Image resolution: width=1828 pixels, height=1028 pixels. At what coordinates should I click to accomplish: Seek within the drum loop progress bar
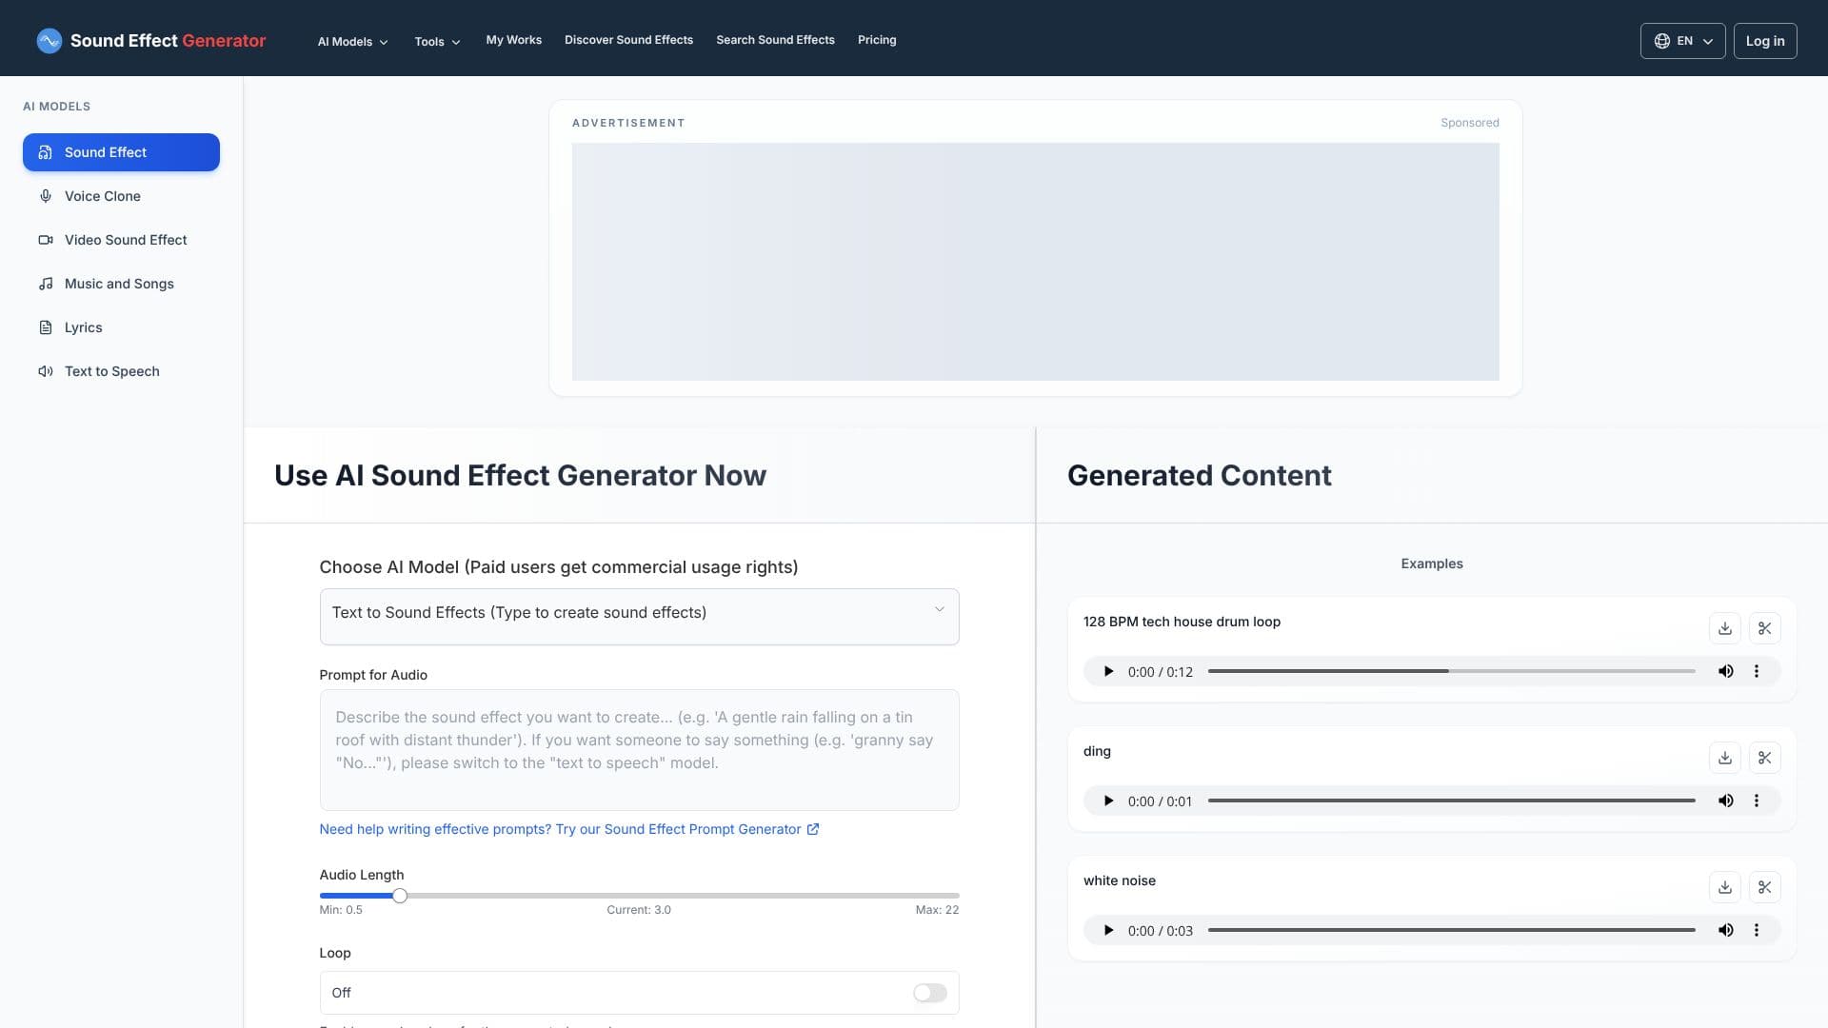(1451, 671)
